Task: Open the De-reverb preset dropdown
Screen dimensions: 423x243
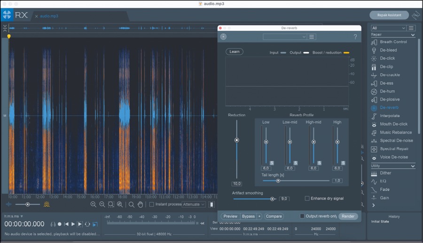Action: 285,37
